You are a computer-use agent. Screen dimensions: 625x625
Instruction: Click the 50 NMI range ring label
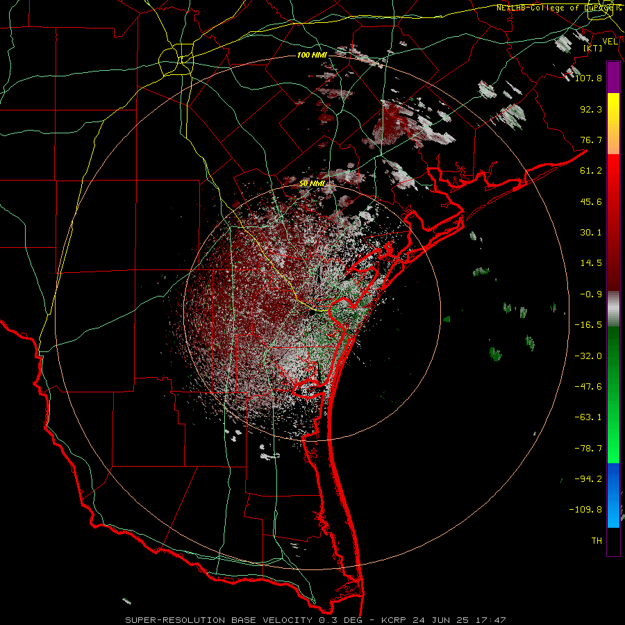tap(312, 183)
